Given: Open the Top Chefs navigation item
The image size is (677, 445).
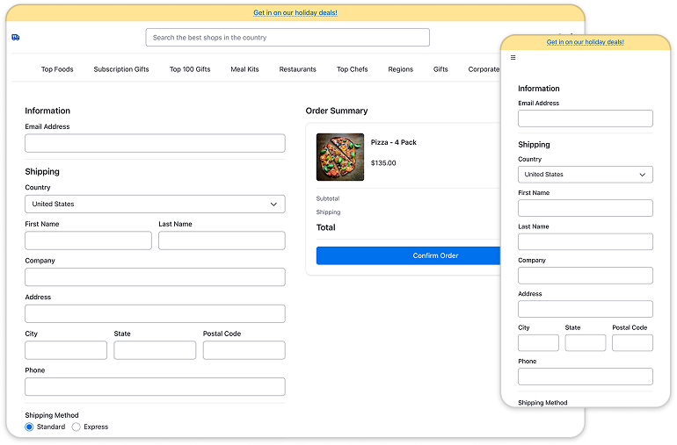Looking at the screenshot, I should click(353, 69).
